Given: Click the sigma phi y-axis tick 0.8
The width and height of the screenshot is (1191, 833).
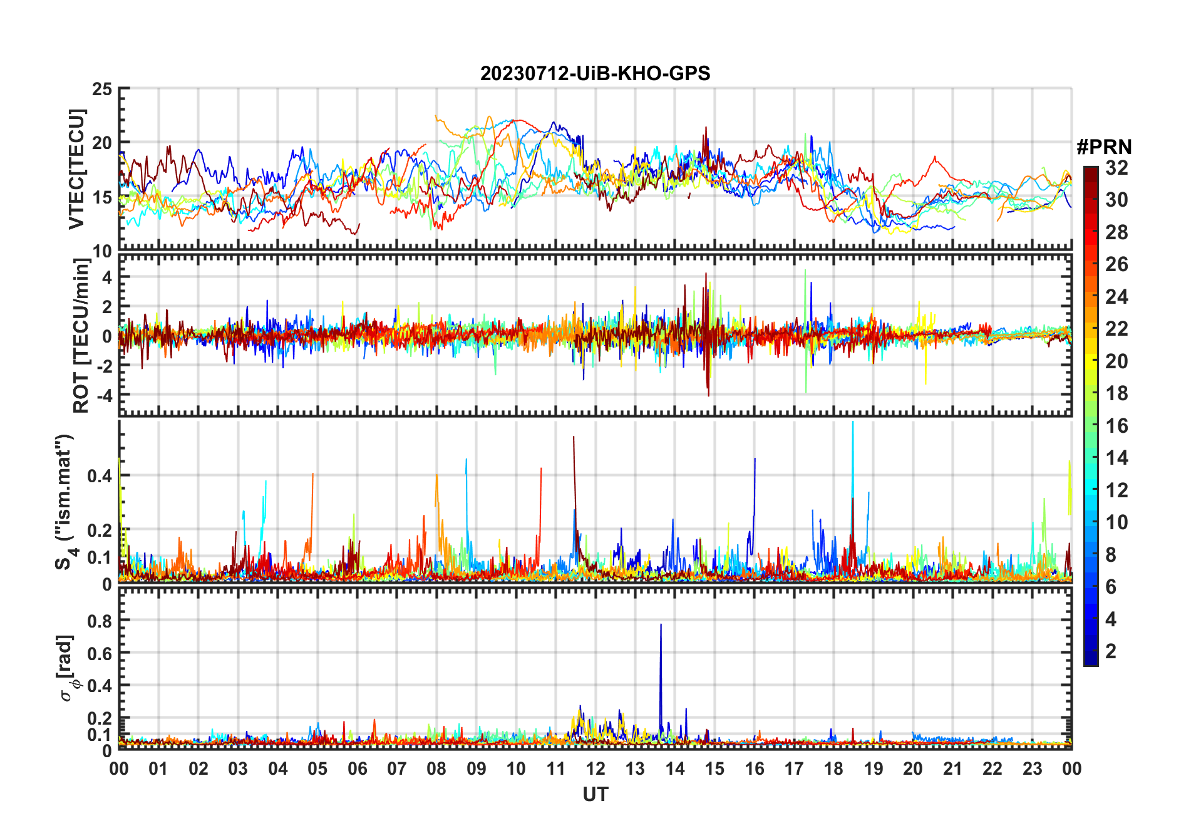Looking at the screenshot, I should [x=100, y=621].
